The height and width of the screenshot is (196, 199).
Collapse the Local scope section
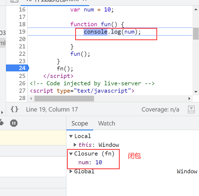[71, 136]
